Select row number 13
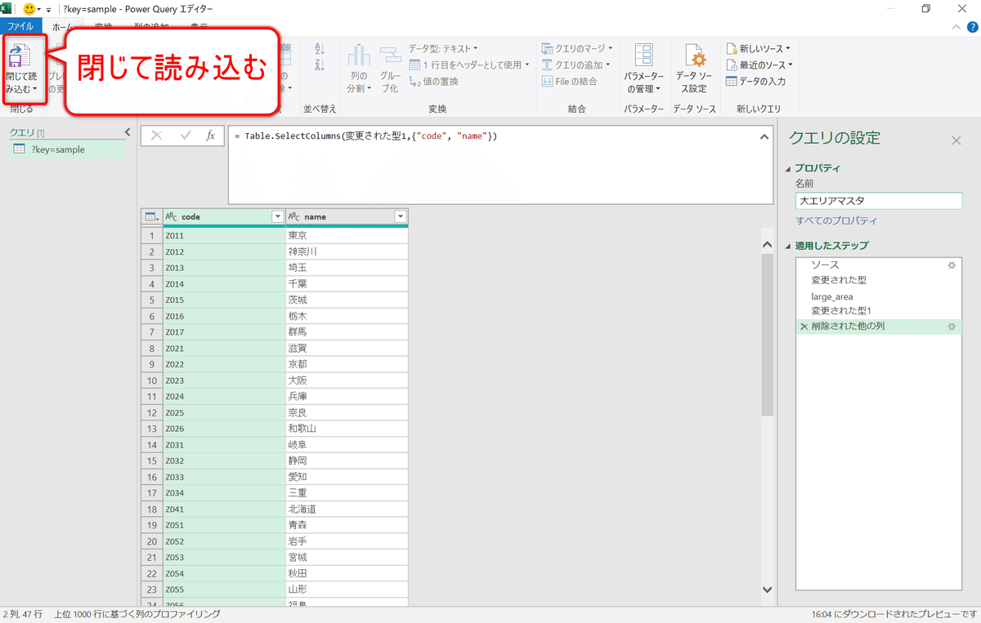 tap(152, 429)
